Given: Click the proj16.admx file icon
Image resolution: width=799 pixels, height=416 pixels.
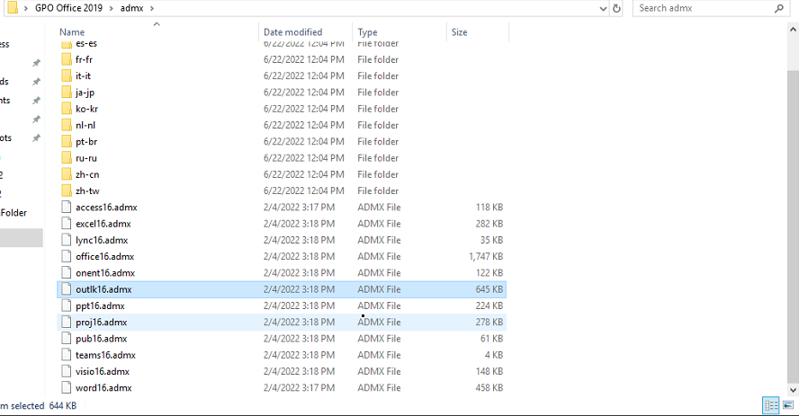Looking at the screenshot, I should pos(67,322).
